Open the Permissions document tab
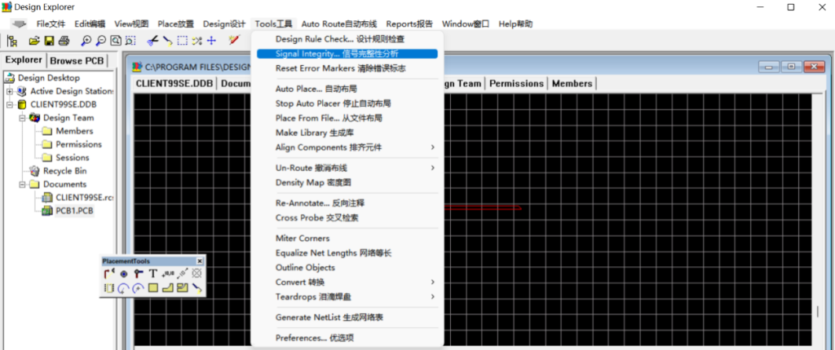 516,83
